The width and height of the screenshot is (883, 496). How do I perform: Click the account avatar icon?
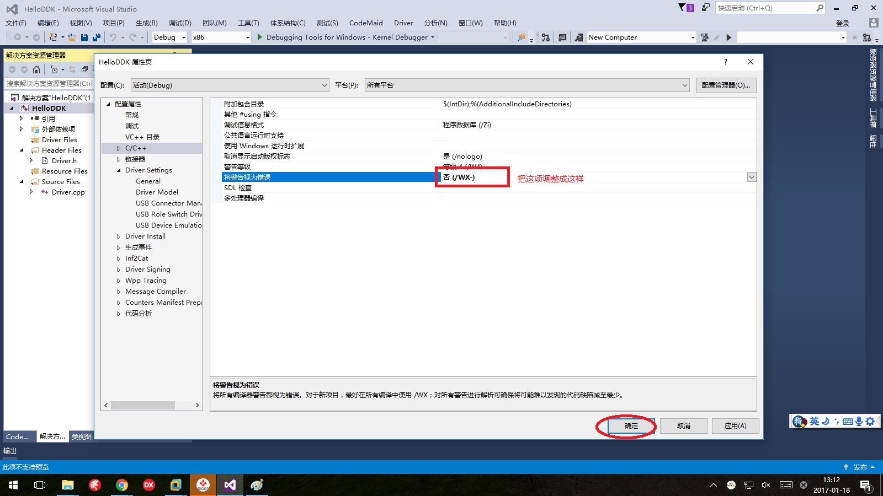(x=873, y=23)
